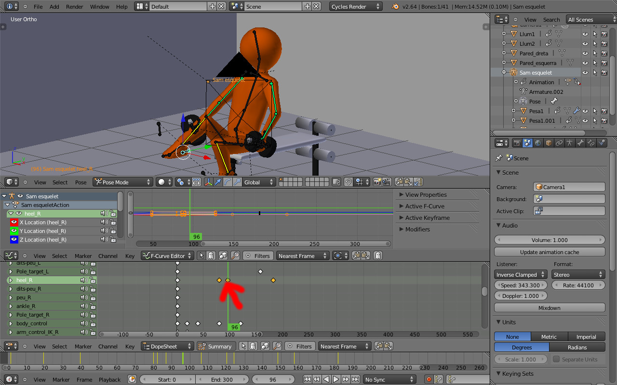
Task: Open the Pose Mode dropdown
Action: point(123,182)
